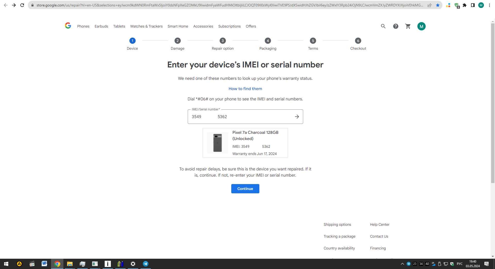Open the Earbuds menu

(101, 26)
